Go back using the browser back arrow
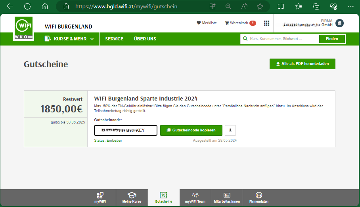The height and width of the screenshot is (207, 360). [10, 6]
